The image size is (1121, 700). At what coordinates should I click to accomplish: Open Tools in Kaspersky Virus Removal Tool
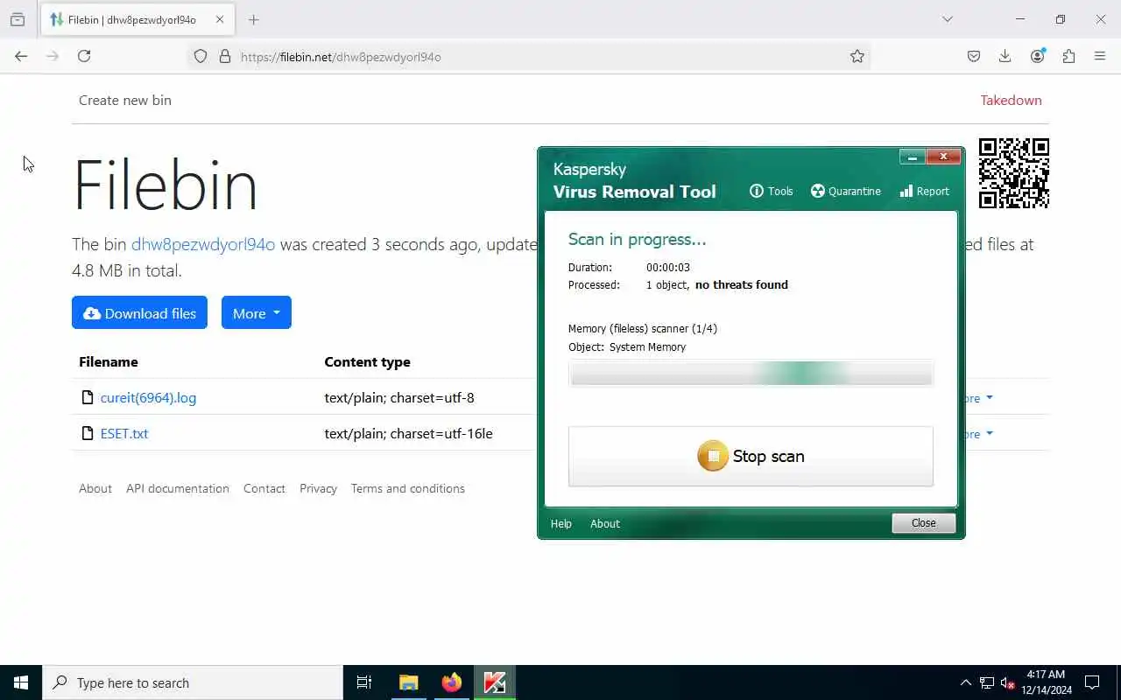point(771,191)
